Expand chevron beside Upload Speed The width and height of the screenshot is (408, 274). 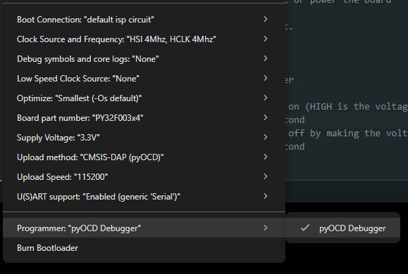coord(266,177)
